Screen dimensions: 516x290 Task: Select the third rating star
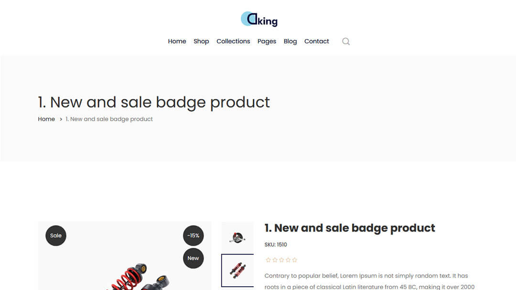click(281, 260)
